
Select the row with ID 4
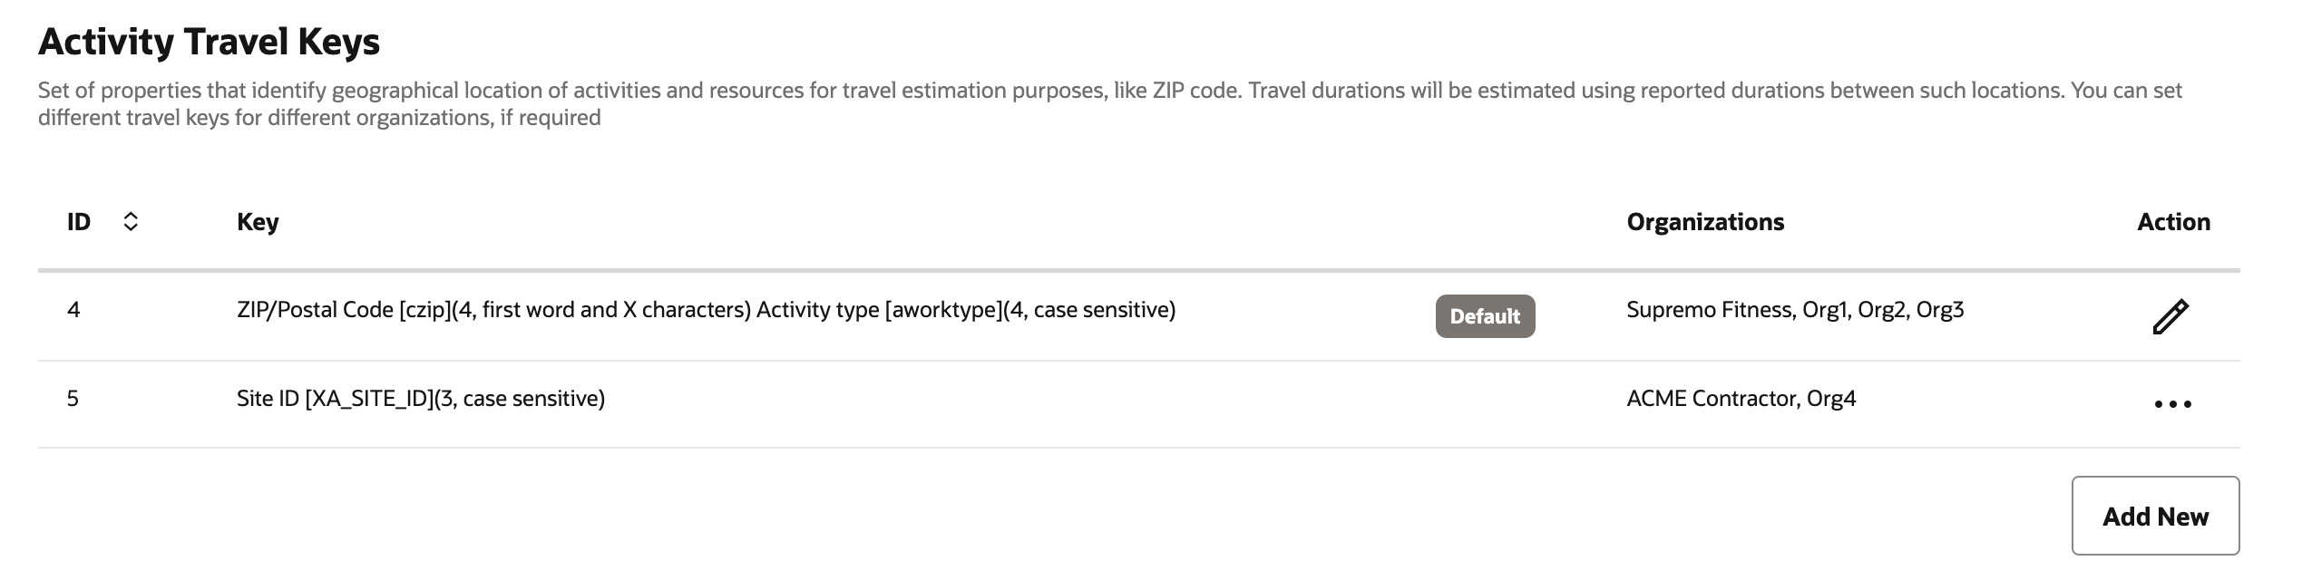[x=73, y=310]
